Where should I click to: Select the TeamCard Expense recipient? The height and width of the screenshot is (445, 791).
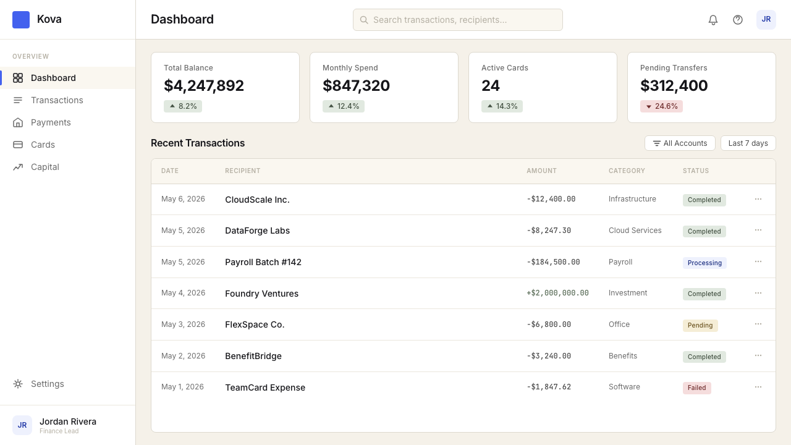point(265,388)
